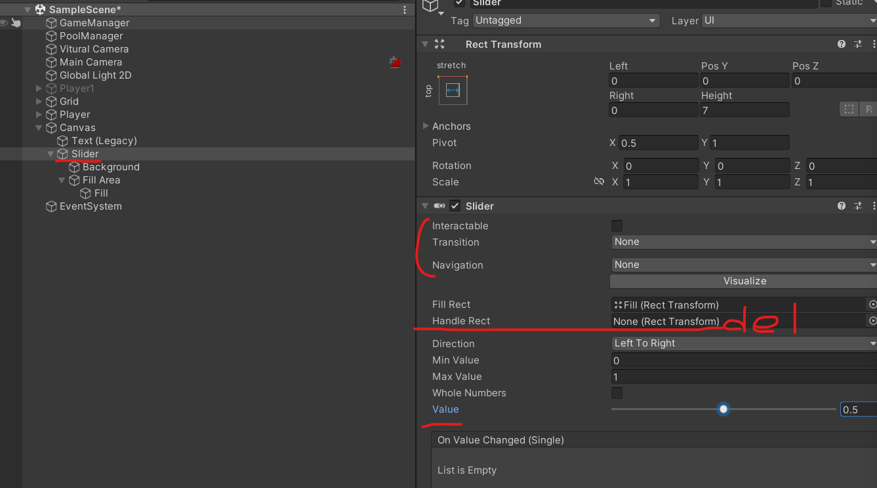
Task: Open object picker for Fill Rect
Action: 872,305
